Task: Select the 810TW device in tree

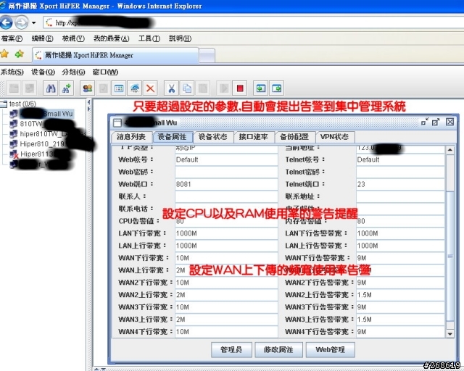Action: click(44, 124)
